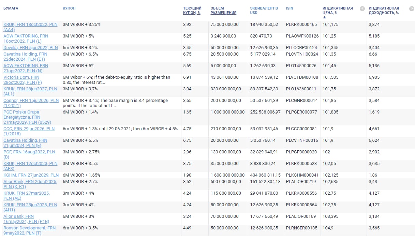The width and height of the screenshot is (415, 241).
Task: Open KRUK, FRN 18oct2022 bond link
Action: (x=30, y=25)
